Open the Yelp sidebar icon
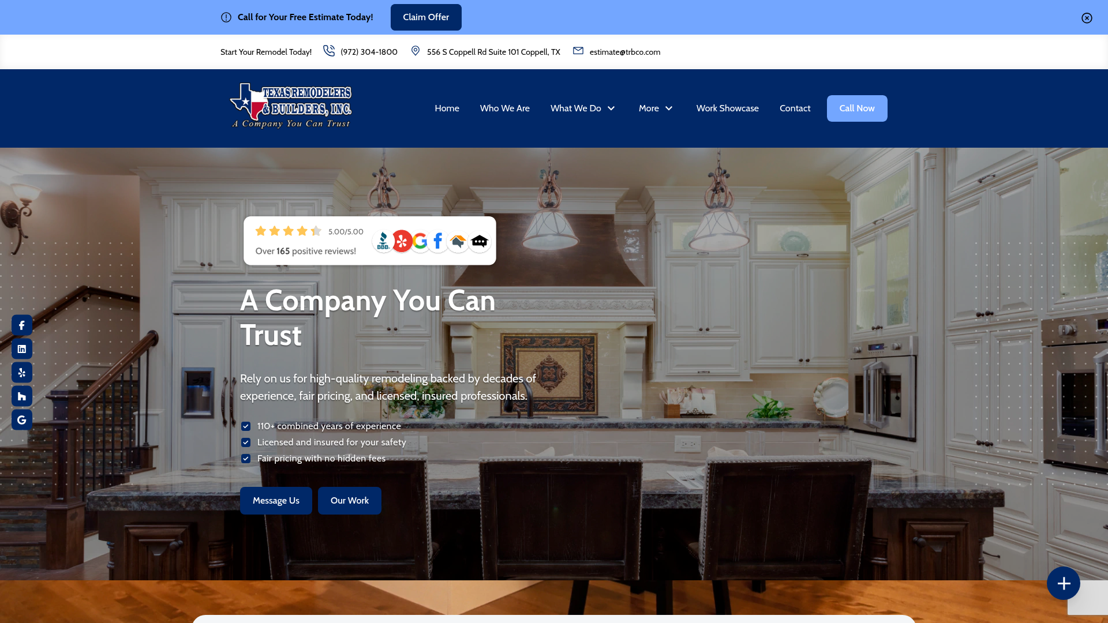1108x623 pixels. pos(22,373)
